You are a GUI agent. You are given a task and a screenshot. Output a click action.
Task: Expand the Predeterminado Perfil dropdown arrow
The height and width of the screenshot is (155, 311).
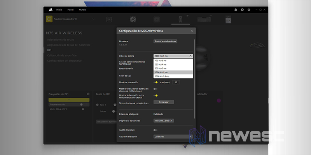[x=93, y=19]
